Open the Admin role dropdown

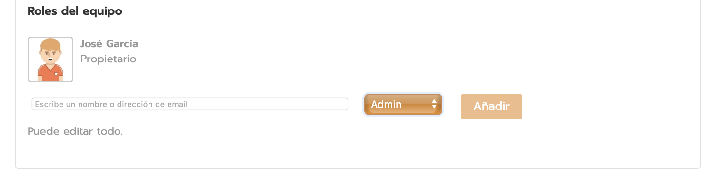[x=403, y=105]
